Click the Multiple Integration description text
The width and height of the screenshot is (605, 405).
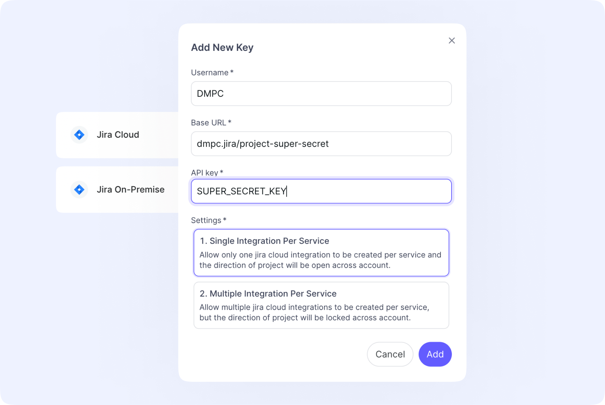(314, 312)
